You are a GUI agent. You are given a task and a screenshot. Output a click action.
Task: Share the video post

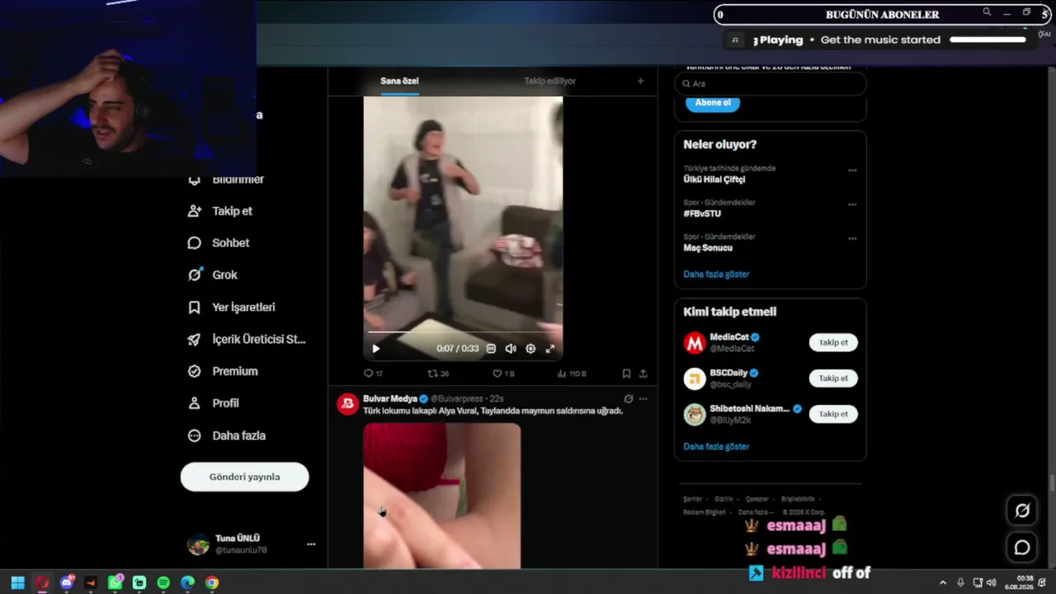tap(643, 374)
